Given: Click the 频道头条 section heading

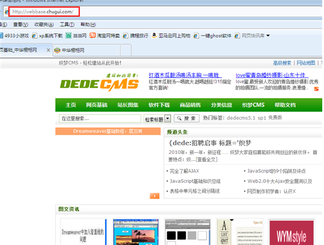Looking at the screenshot, I should (x=177, y=132).
